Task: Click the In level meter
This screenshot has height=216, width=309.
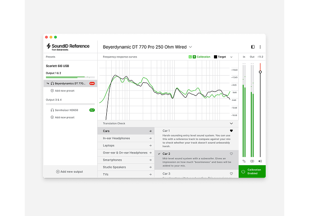Action: tap(244, 110)
